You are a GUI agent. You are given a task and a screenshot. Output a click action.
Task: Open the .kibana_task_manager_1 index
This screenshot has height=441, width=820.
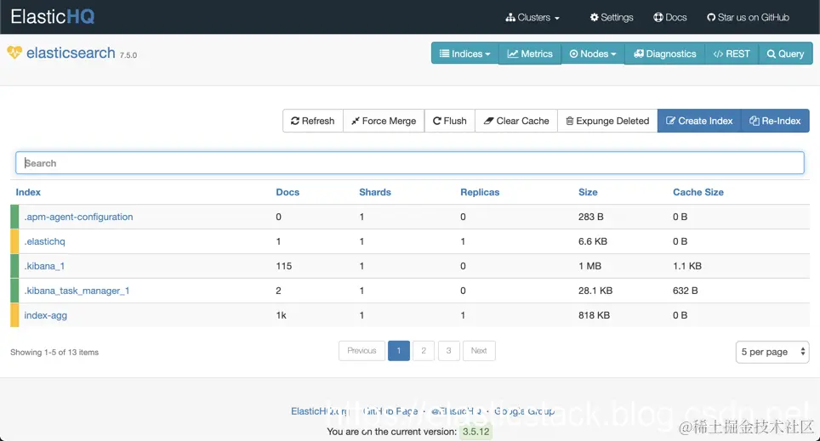[x=77, y=291]
